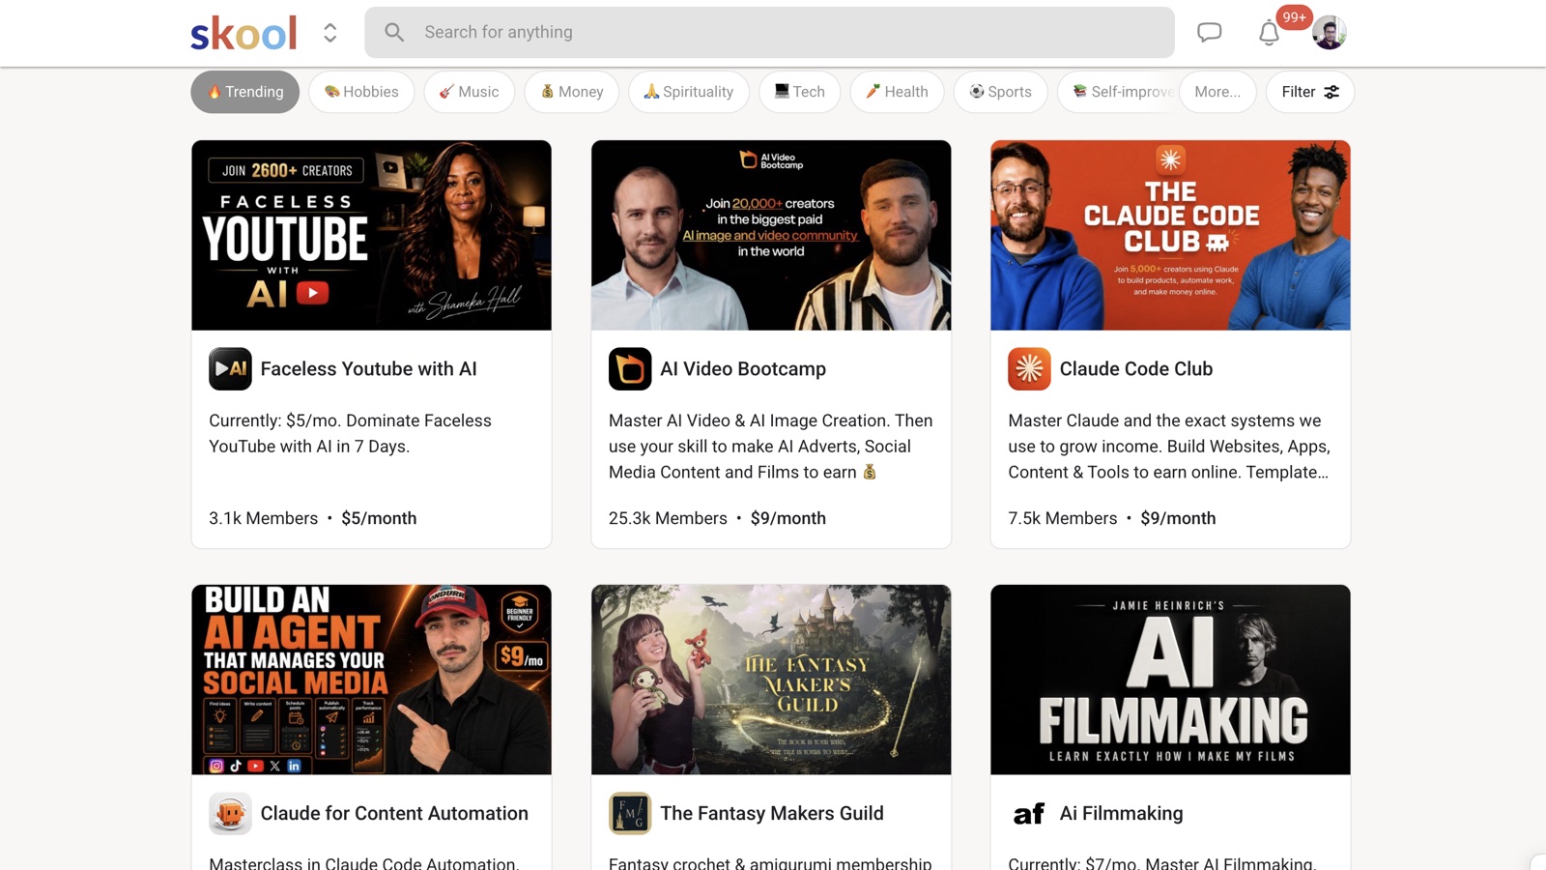Click the search magnifier icon
1546x870 pixels.
click(394, 32)
